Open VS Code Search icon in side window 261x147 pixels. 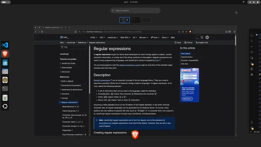[x=252, y=41]
